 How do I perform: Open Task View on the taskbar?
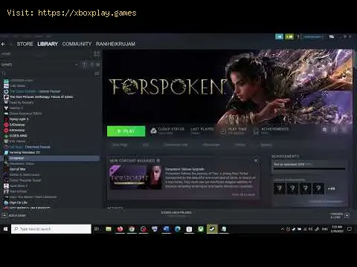[97, 229]
